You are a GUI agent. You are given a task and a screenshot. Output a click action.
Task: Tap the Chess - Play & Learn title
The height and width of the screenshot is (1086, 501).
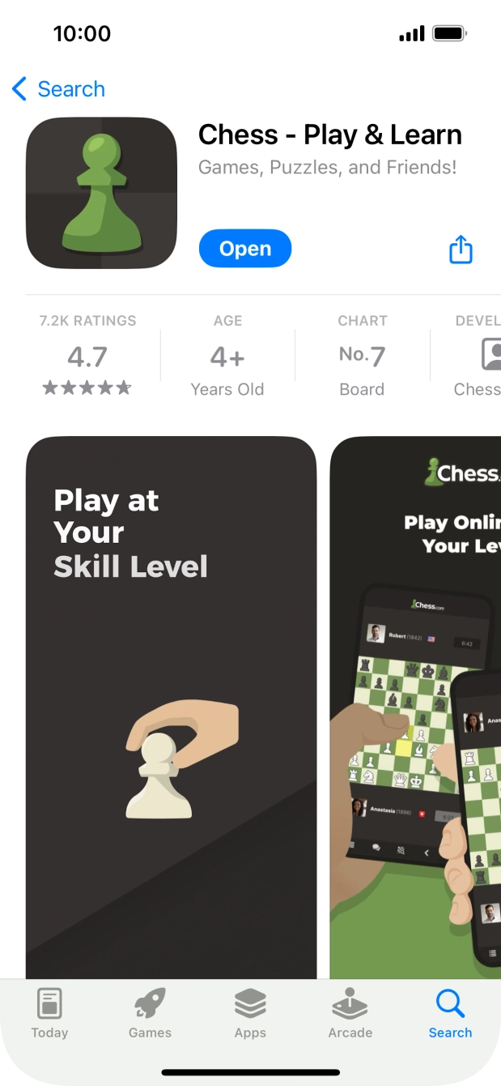pyautogui.click(x=330, y=135)
